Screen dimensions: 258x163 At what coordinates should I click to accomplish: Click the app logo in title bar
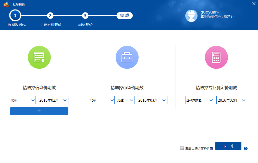tap(6, 4)
